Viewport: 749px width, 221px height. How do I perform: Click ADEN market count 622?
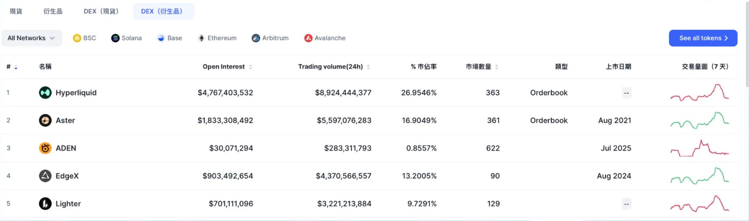click(x=493, y=148)
